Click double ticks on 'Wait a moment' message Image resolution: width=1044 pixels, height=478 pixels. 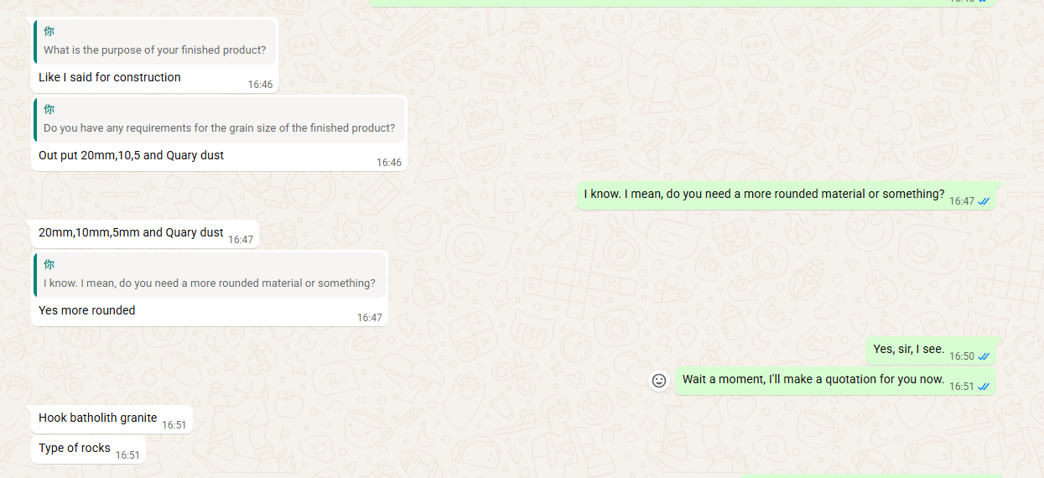(x=984, y=387)
